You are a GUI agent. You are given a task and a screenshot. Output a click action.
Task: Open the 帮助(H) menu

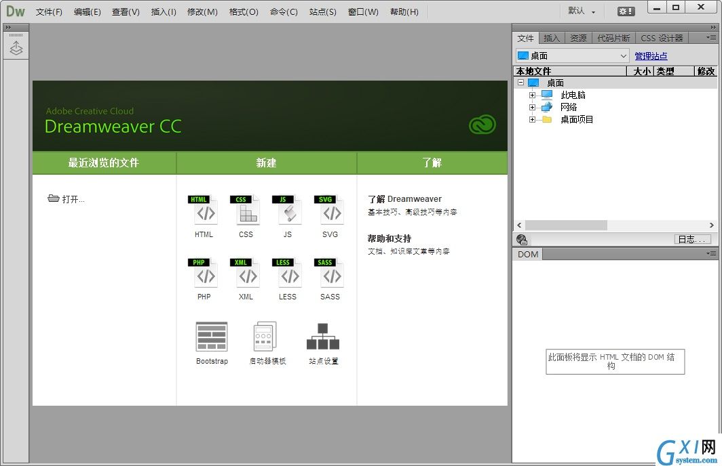[x=404, y=12]
